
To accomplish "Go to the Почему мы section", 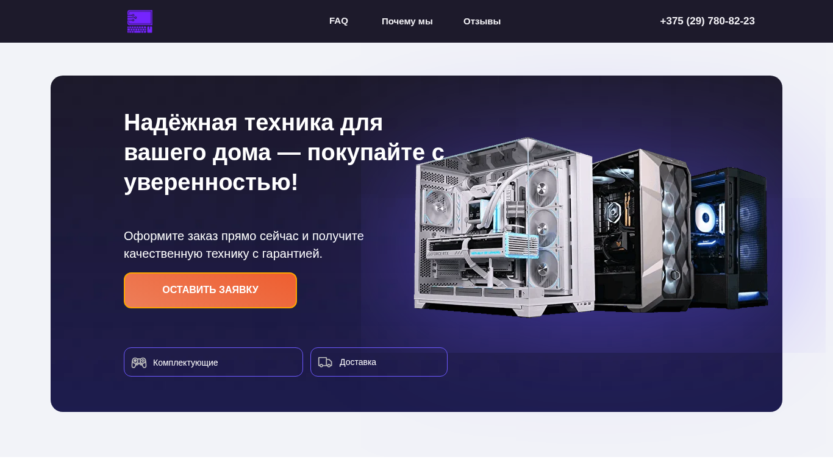I will coord(407,21).
